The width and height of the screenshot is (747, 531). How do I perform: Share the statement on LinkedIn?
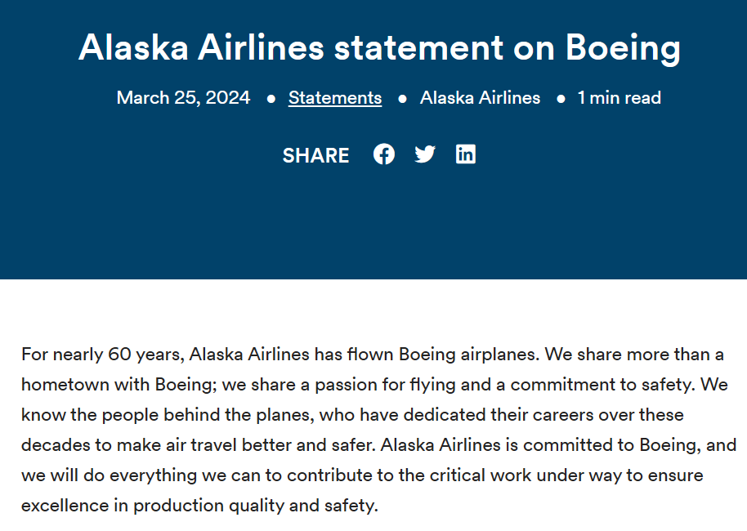coord(466,154)
